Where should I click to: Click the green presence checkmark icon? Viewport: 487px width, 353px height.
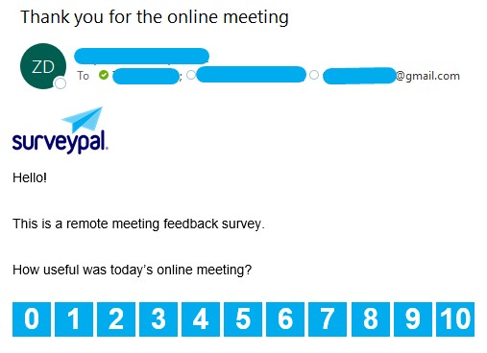click(104, 75)
